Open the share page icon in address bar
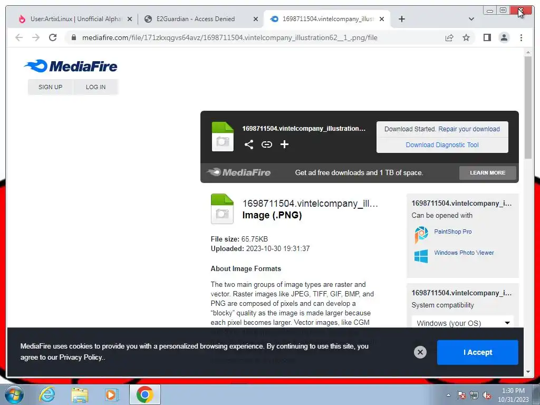Viewport: 540px width, 405px height. pyautogui.click(x=449, y=37)
